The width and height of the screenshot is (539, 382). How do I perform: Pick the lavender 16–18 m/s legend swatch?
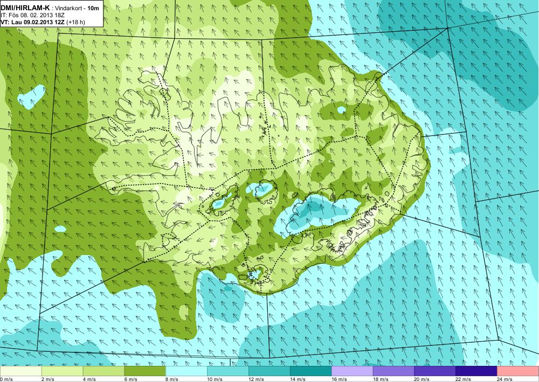point(352,371)
